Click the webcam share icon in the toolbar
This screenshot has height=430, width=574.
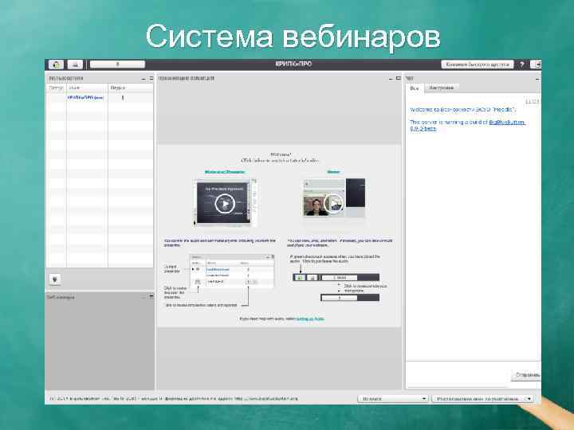point(75,64)
